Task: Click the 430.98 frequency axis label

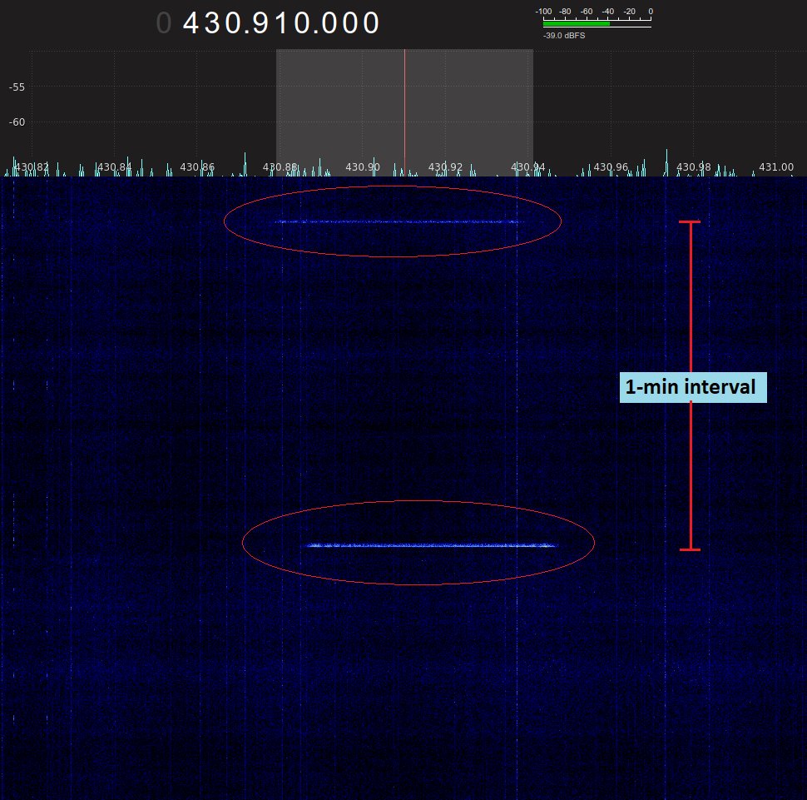Action: point(693,166)
